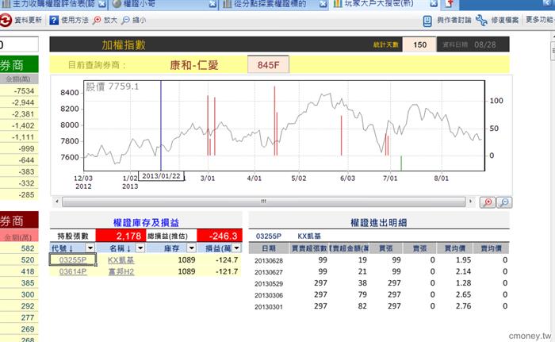Click the 日期 column header

[x=269, y=248]
